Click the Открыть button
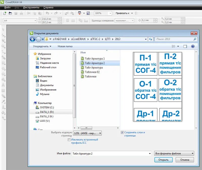 (x=163, y=160)
